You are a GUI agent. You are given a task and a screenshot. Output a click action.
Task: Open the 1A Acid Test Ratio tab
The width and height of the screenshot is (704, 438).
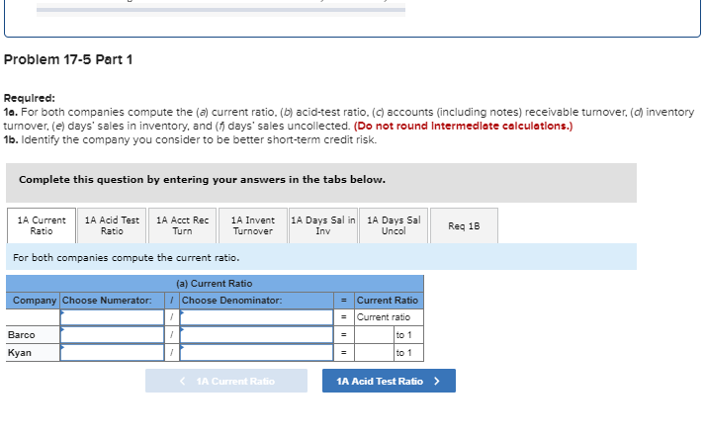click(112, 225)
